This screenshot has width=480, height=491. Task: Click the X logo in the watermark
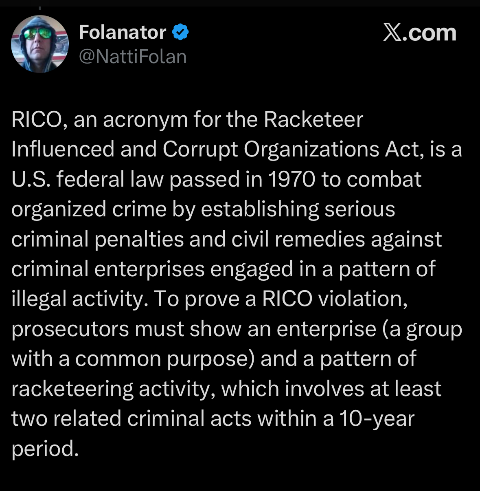point(392,32)
